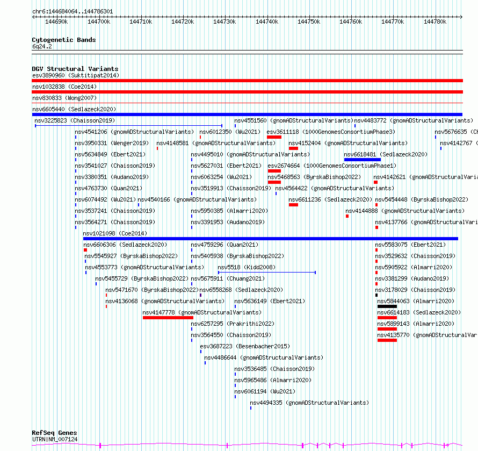Open nsv6012350 (Wu2021) variant

pos(230,132)
